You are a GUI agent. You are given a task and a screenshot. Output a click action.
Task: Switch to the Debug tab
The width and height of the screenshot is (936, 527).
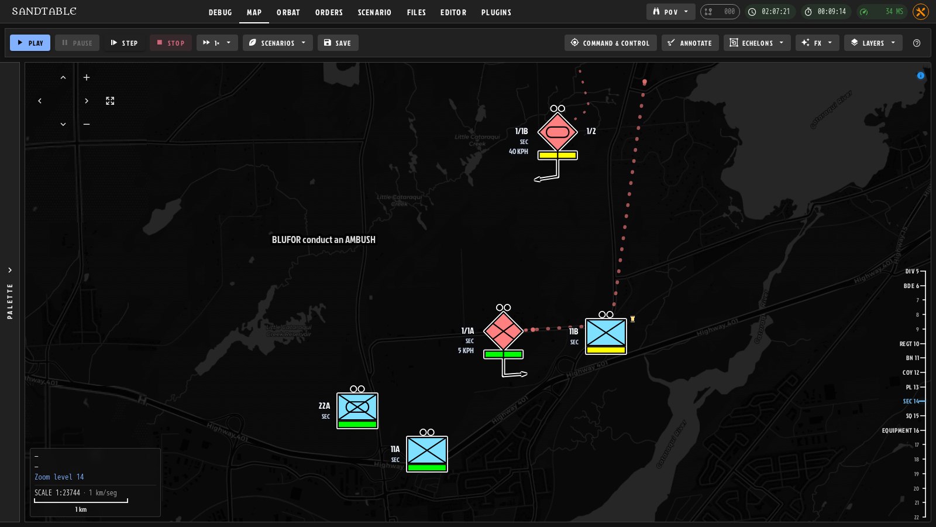click(221, 12)
